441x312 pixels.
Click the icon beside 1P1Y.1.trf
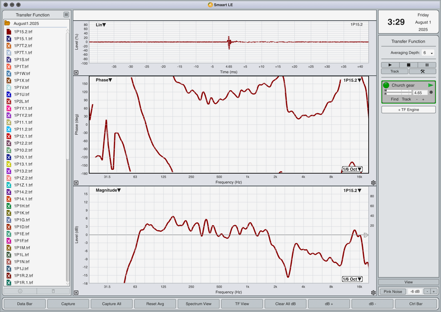pos(9,108)
